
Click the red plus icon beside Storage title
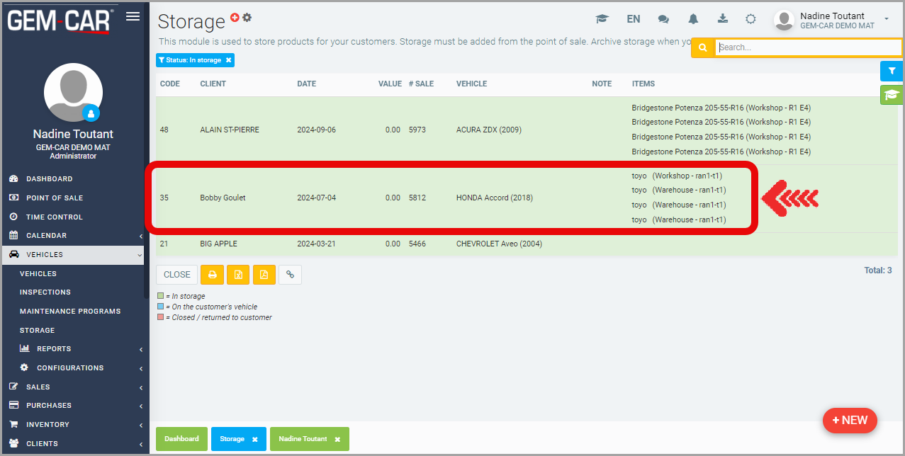pos(235,18)
